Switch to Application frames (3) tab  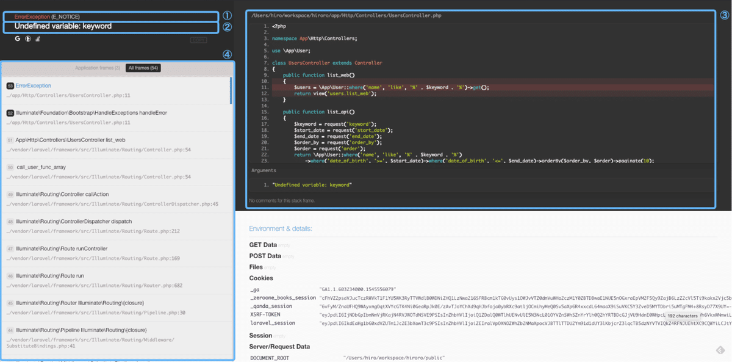[98, 68]
